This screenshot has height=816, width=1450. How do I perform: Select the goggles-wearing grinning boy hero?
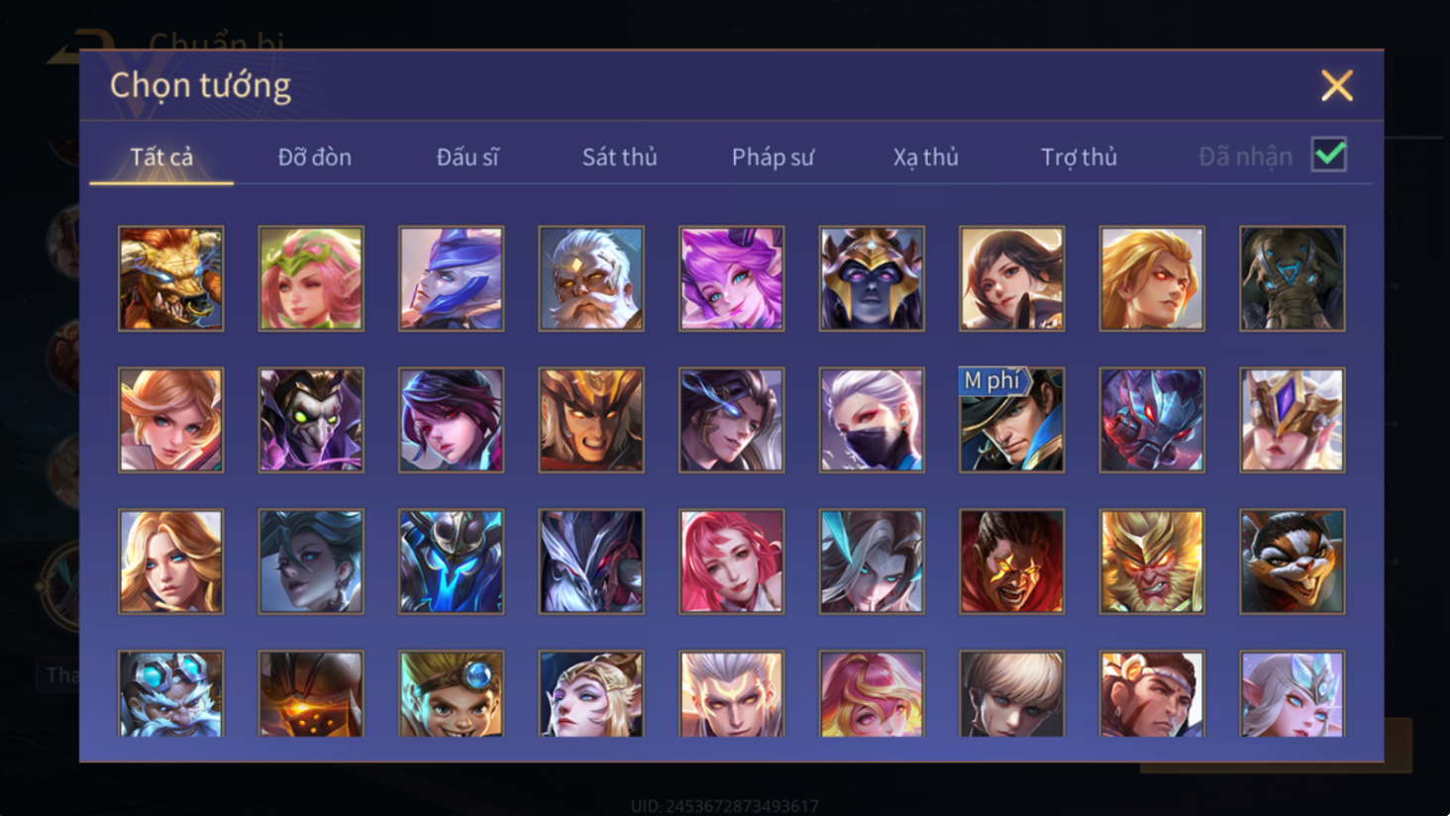pyautogui.click(x=451, y=693)
